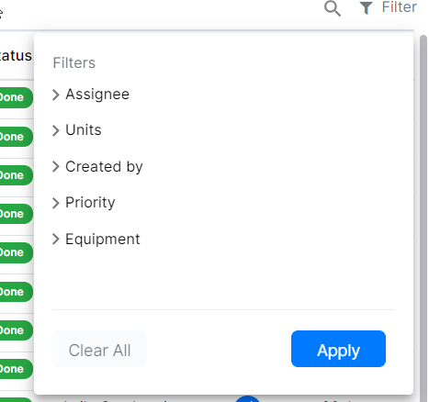
Task: Click the Filter label in toolbar
Action: click(399, 7)
